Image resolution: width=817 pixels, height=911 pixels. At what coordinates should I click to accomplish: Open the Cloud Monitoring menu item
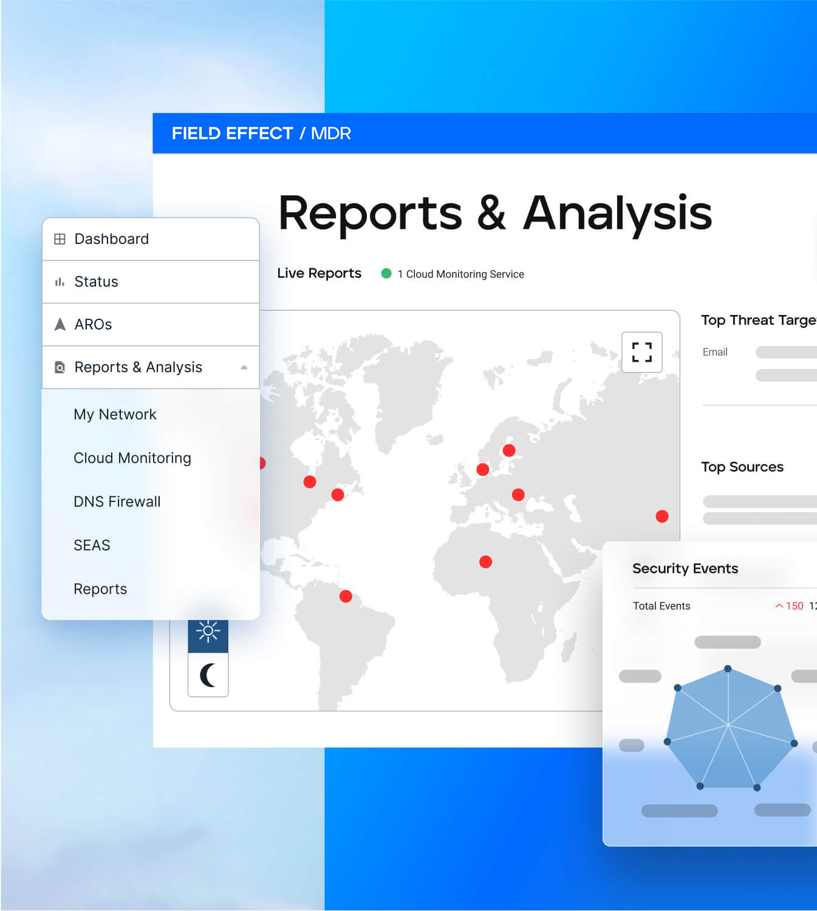132,458
